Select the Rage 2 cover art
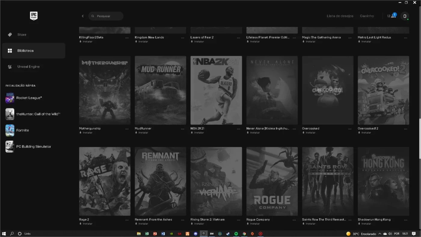Image resolution: width=421 pixels, height=237 pixels. pyautogui.click(x=105, y=181)
